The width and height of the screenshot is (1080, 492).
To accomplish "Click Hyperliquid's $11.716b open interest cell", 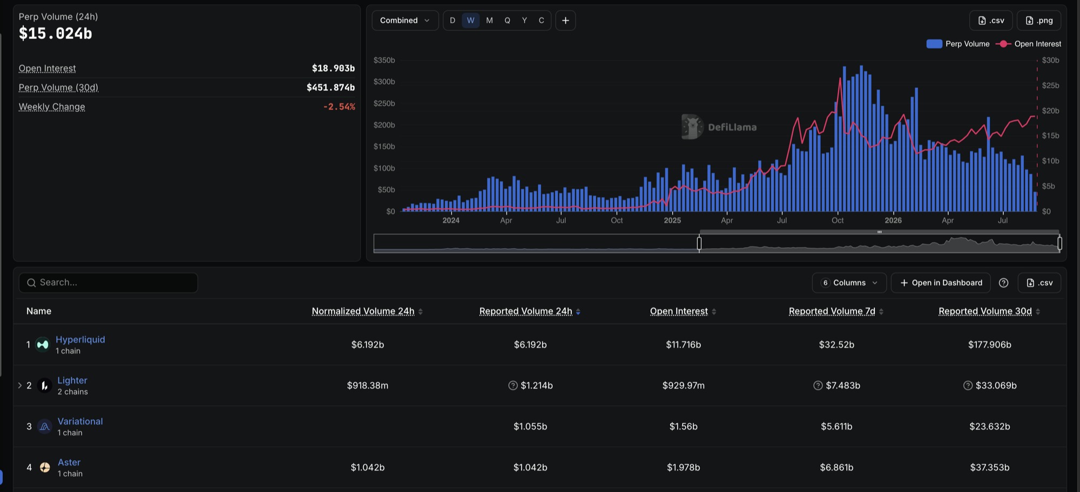I will (683, 344).
